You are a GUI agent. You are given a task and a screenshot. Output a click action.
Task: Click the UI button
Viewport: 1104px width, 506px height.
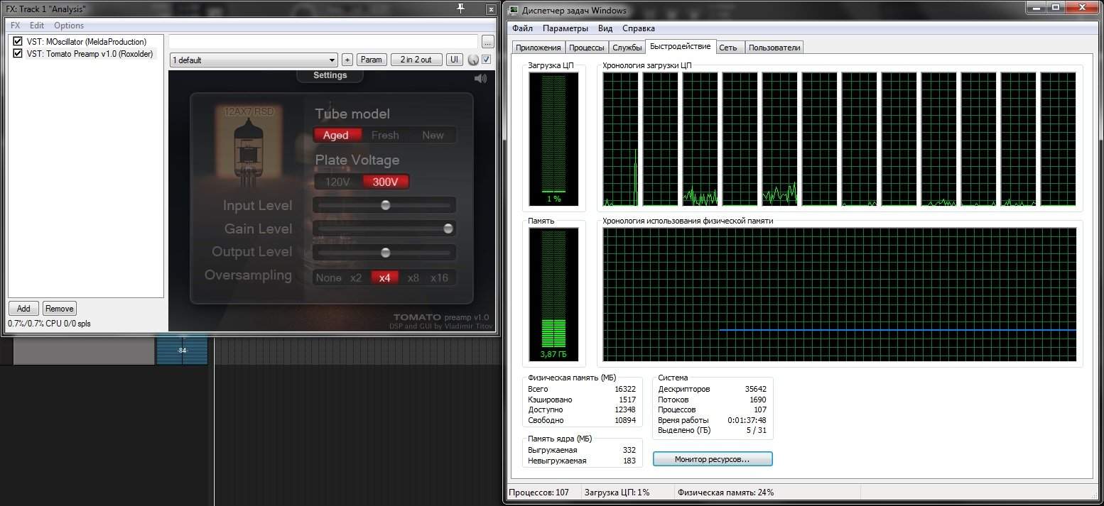tap(455, 60)
